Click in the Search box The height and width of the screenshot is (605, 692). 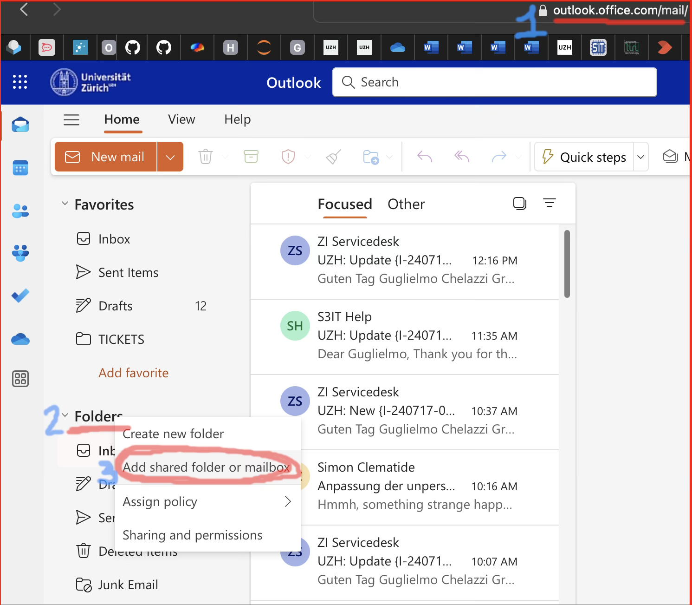coord(495,82)
